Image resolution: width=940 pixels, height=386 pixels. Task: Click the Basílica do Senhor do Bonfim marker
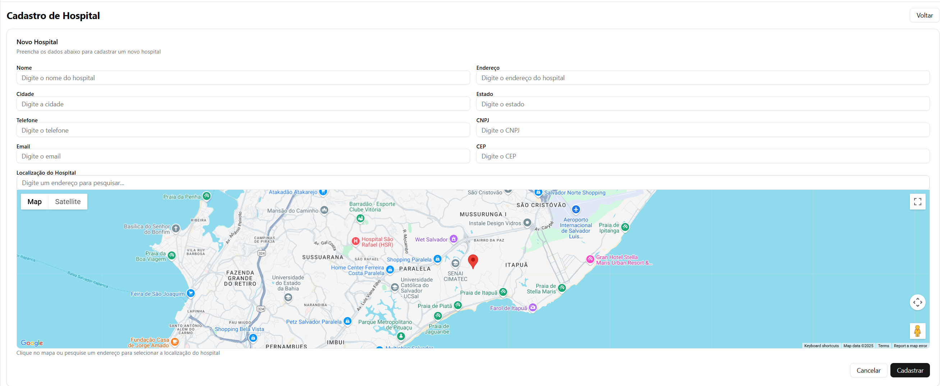[x=176, y=228]
